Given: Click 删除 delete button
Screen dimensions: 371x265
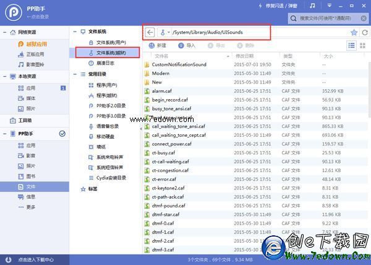Looking at the screenshot, I should point(245,45).
